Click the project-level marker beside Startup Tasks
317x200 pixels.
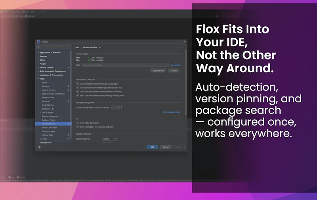[x=68, y=135]
